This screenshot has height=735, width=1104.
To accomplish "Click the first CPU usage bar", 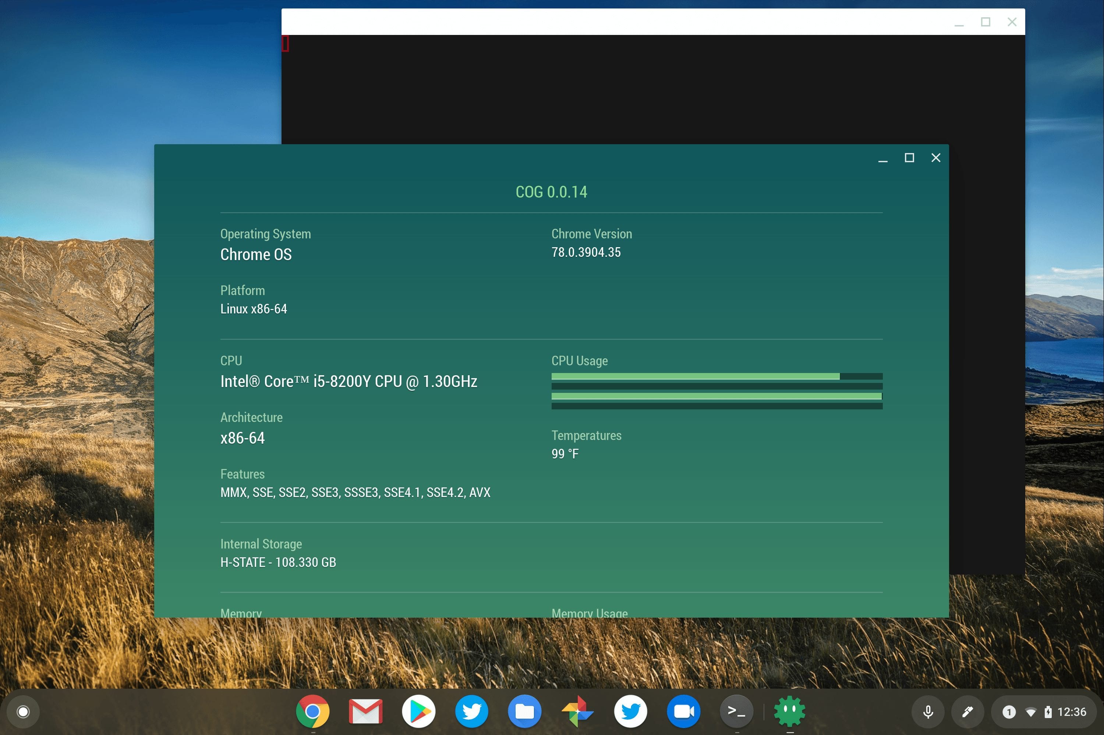I will click(717, 376).
